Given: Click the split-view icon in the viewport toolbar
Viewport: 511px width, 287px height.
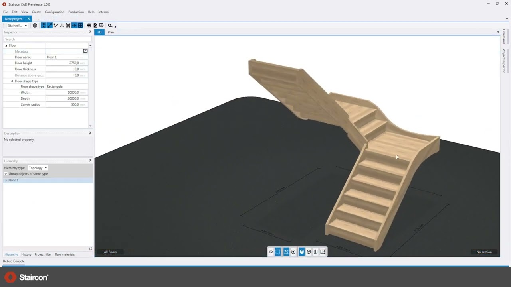Looking at the screenshot, I should pos(315,252).
